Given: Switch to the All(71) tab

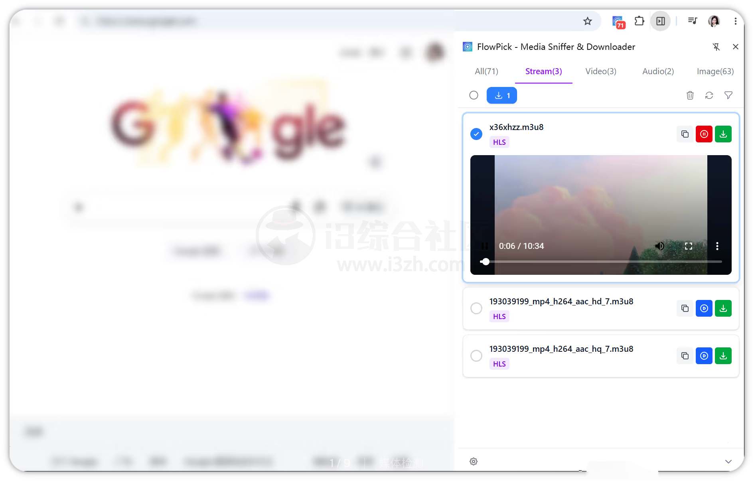Looking at the screenshot, I should coord(486,71).
